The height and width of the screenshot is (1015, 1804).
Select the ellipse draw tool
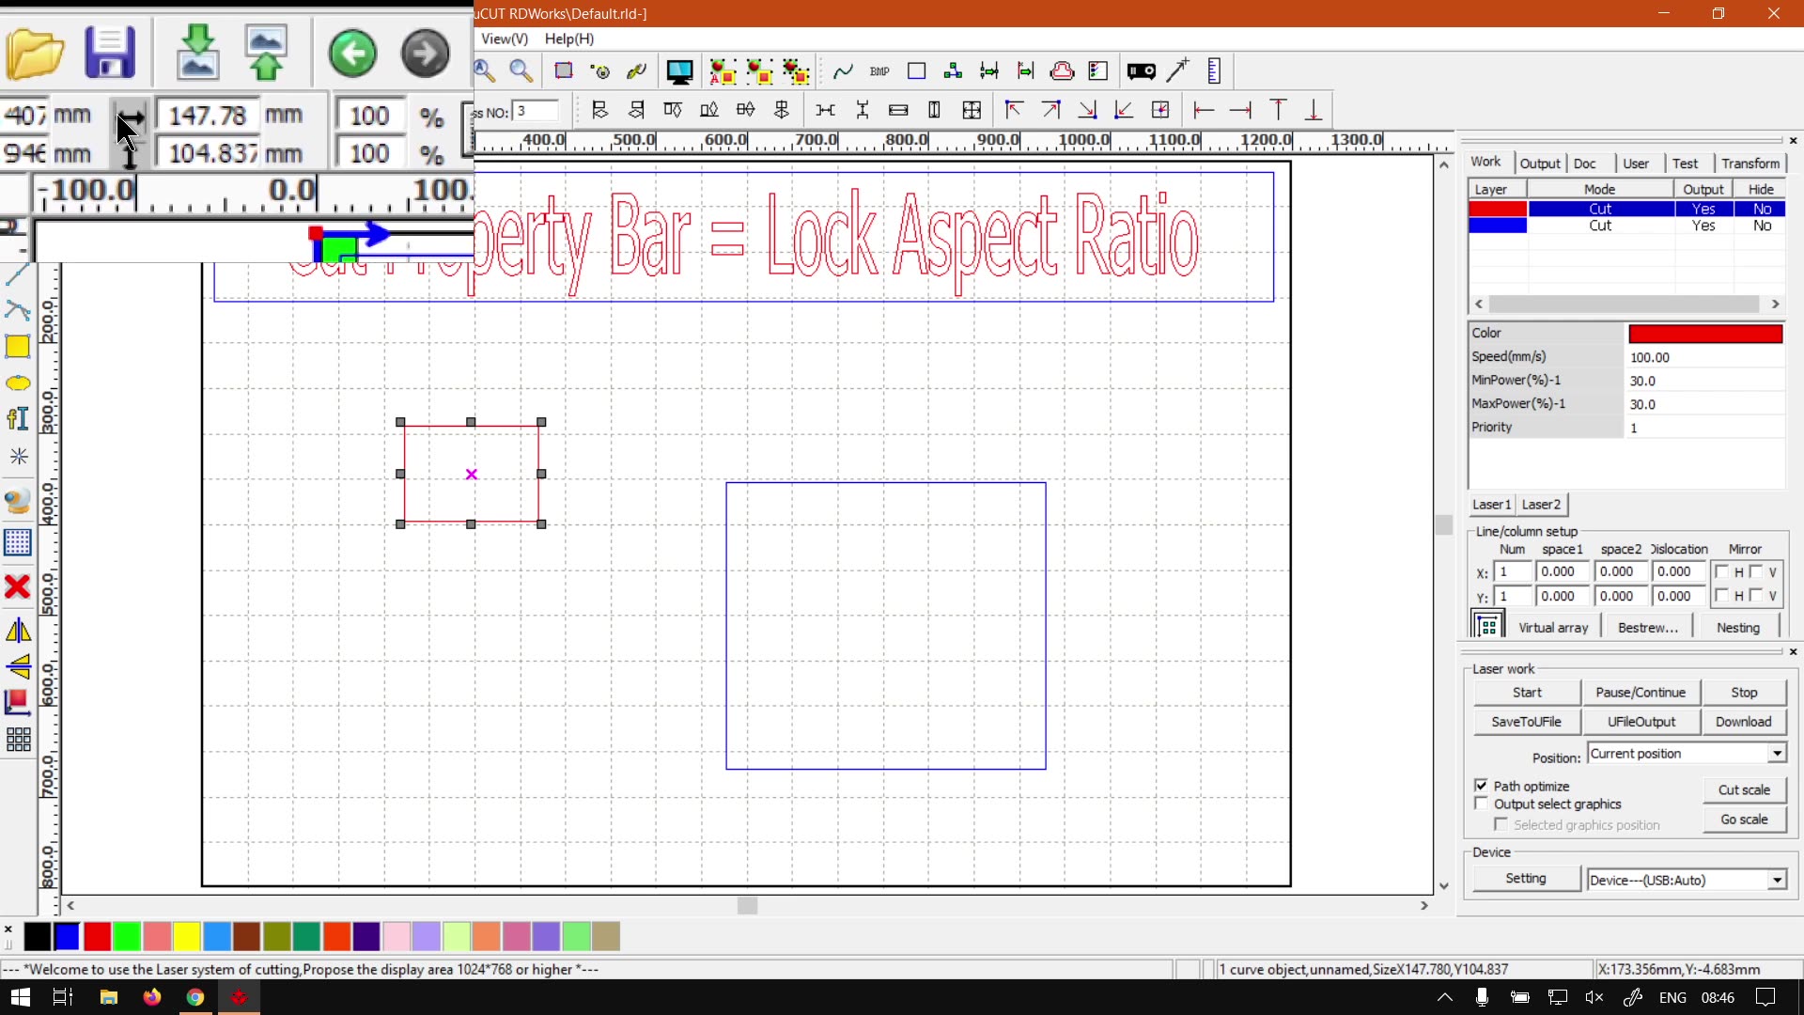[x=18, y=383]
